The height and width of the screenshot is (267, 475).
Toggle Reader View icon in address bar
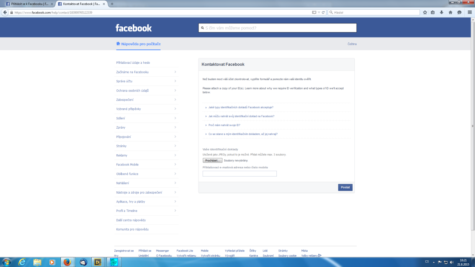coord(314,12)
